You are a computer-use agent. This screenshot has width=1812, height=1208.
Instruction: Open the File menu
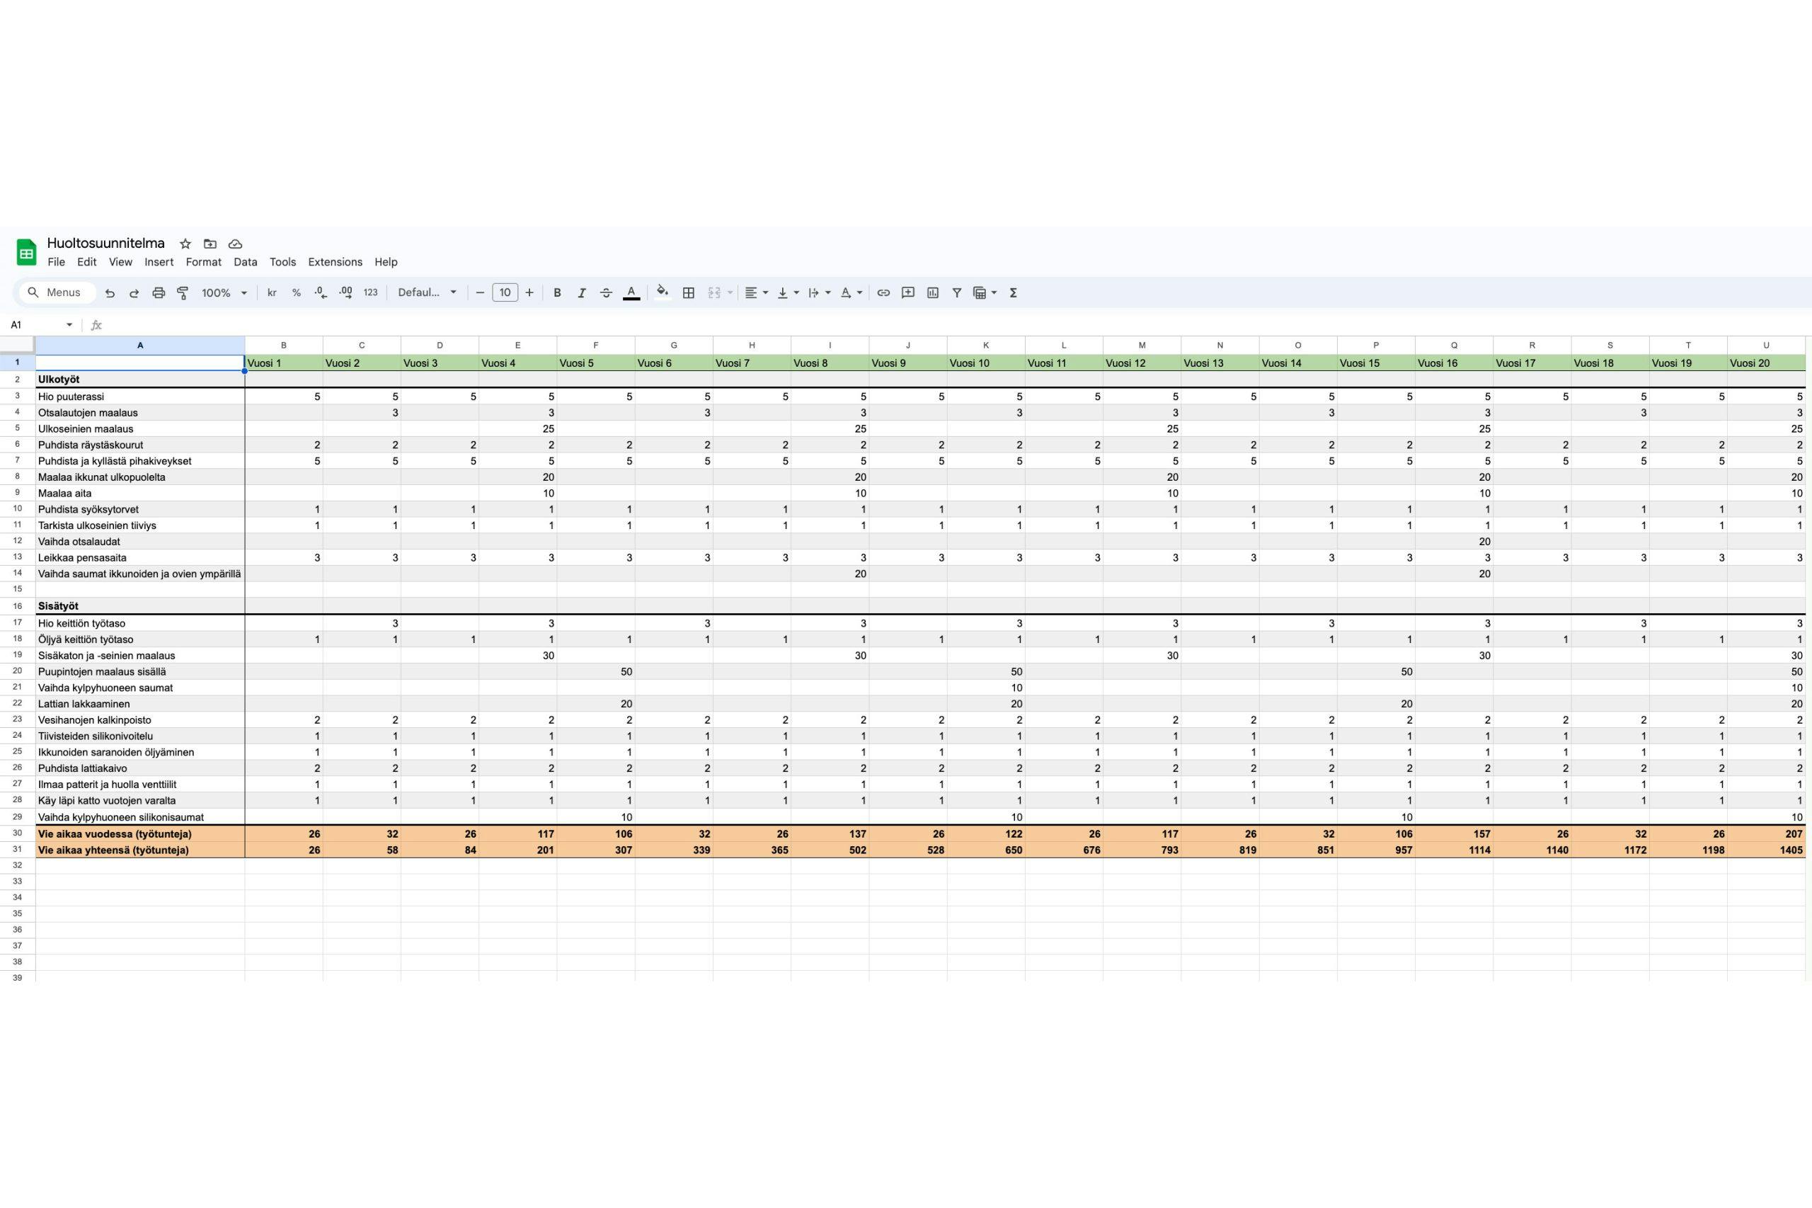[56, 262]
